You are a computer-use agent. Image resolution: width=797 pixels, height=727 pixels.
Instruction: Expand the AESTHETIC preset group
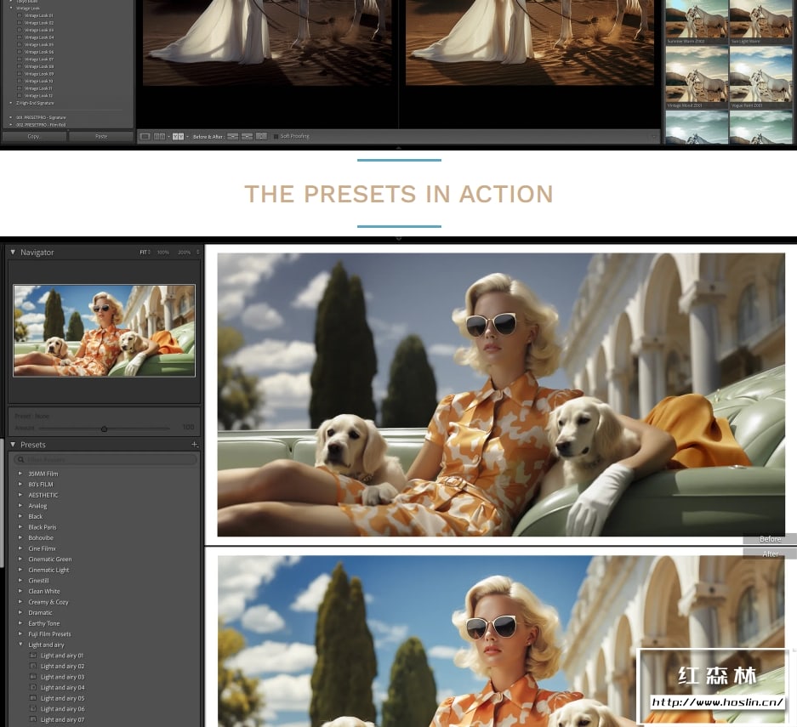[20, 495]
